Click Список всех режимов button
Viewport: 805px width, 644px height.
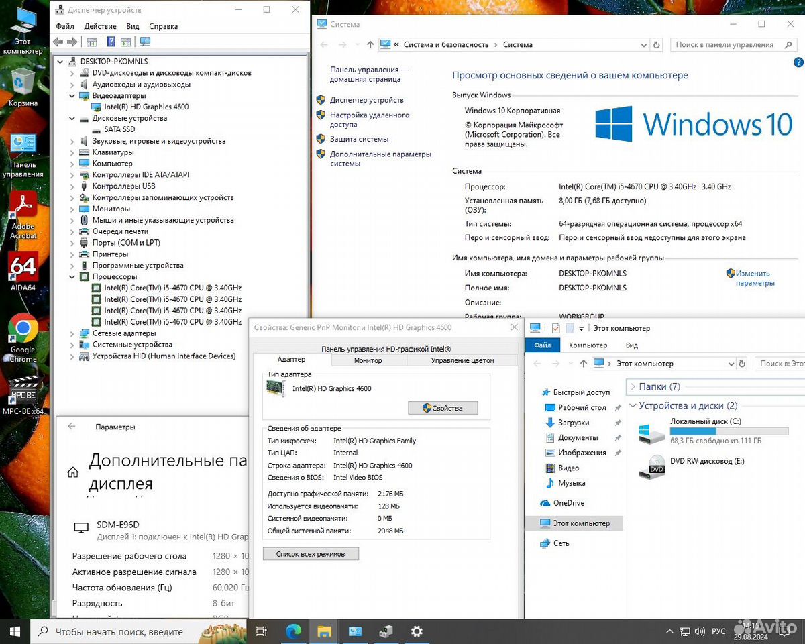[x=311, y=554]
